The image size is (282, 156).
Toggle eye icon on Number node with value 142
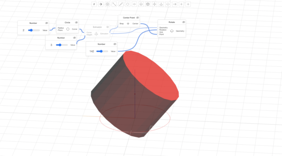pyautogui.click(x=115, y=44)
